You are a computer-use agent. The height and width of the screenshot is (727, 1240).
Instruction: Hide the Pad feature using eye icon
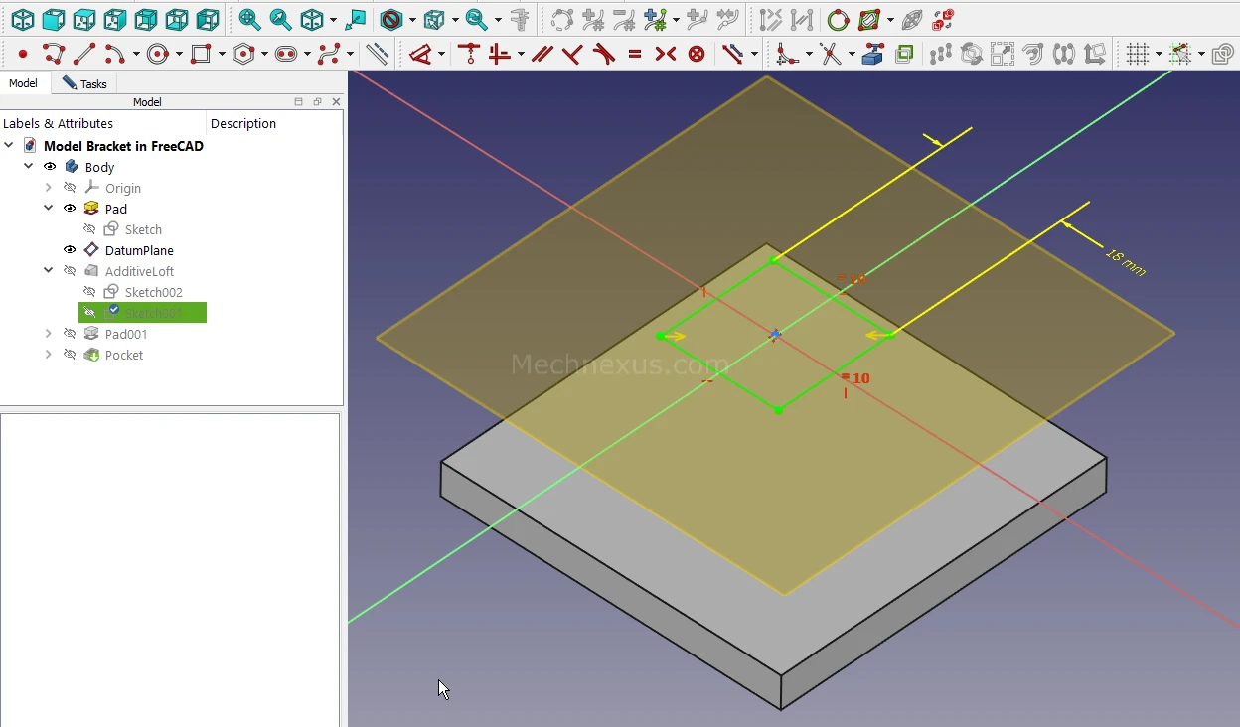(x=70, y=209)
